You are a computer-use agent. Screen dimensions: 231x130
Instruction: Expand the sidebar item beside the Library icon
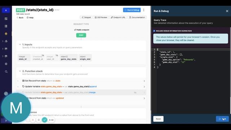coord(3,41)
